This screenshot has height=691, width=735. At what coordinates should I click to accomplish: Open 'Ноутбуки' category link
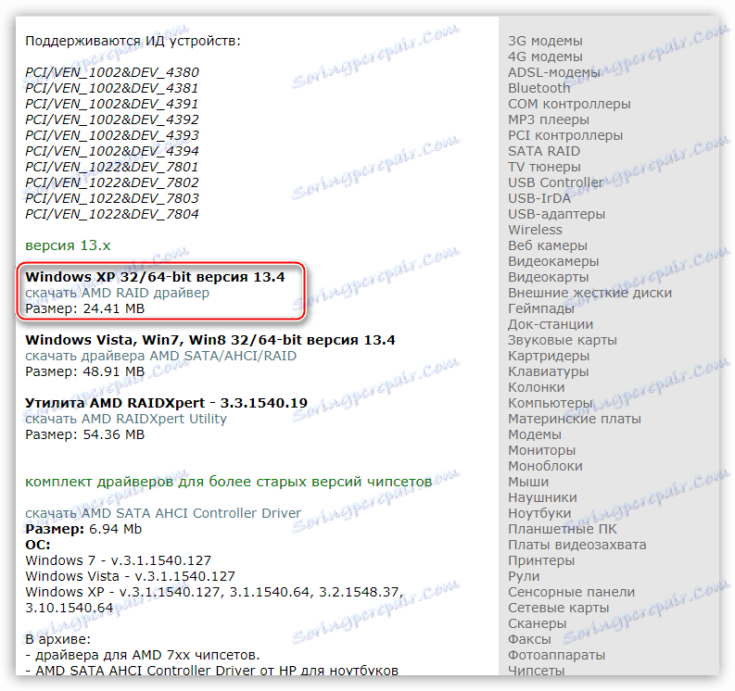(539, 513)
